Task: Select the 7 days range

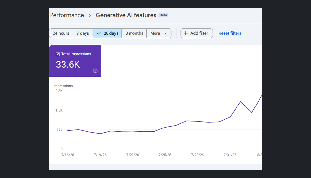Action: [83, 33]
